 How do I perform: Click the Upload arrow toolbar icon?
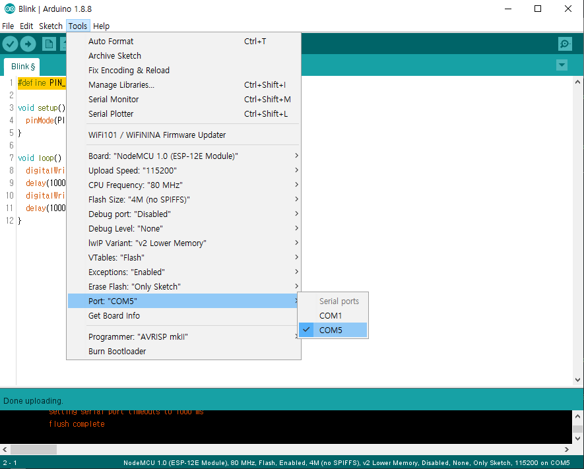28,44
